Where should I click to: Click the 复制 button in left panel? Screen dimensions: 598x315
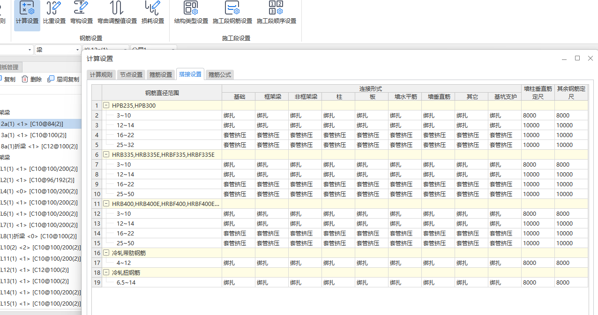tap(7, 80)
